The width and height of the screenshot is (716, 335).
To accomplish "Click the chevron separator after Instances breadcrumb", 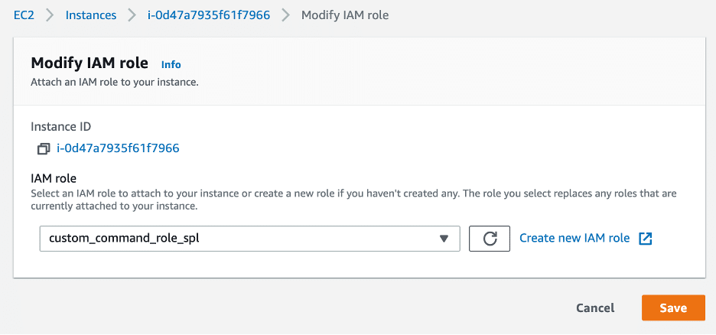I will pyautogui.click(x=132, y=15).
